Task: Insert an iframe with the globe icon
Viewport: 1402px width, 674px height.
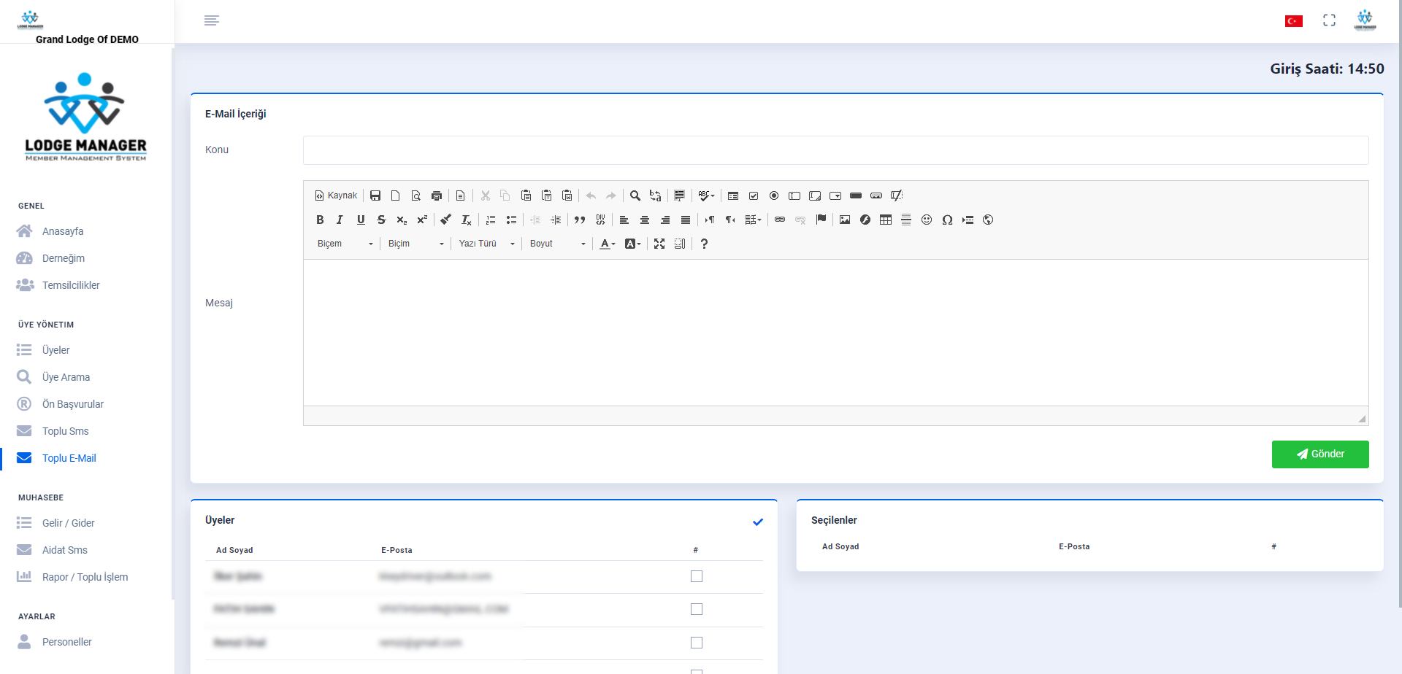Action: tap(988, 220)
